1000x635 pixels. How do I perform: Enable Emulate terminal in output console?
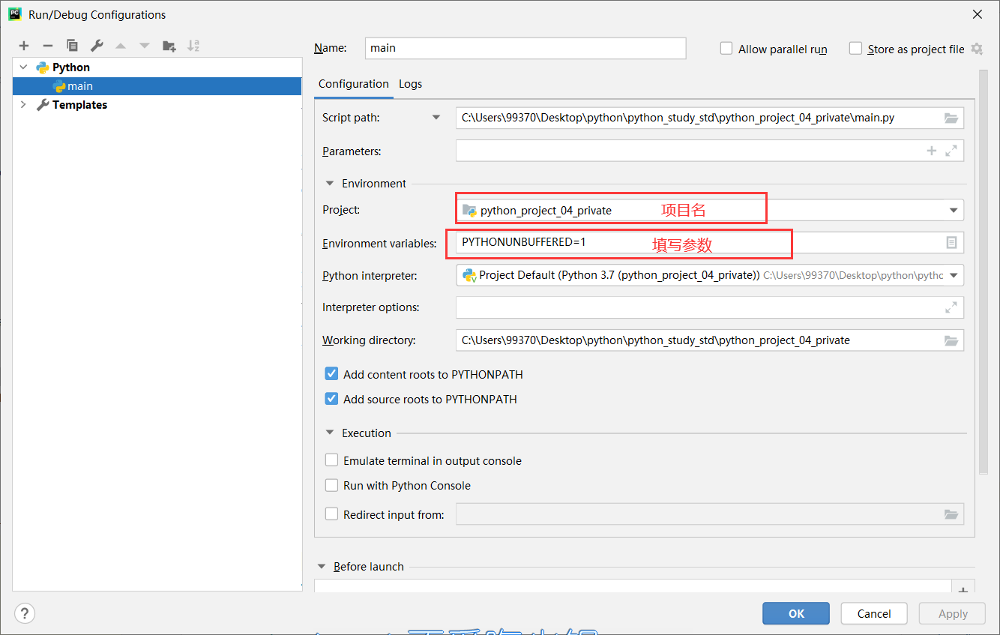pos(331,460)
